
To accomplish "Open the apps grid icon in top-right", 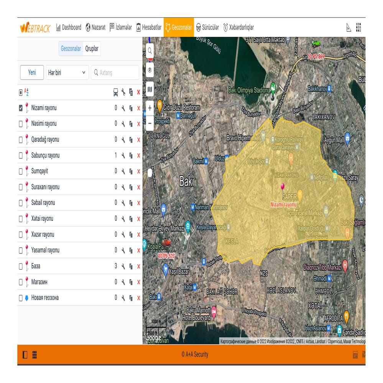I will click(358, 27).
